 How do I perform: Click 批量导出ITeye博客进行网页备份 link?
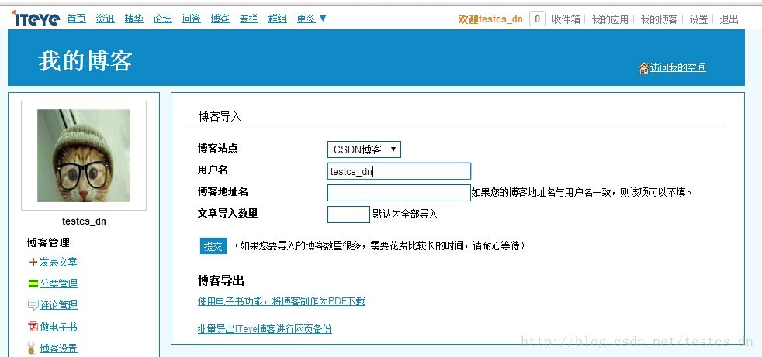tap(265, 329)
